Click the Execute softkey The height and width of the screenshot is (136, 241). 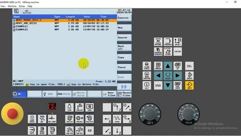click(124, 18)
